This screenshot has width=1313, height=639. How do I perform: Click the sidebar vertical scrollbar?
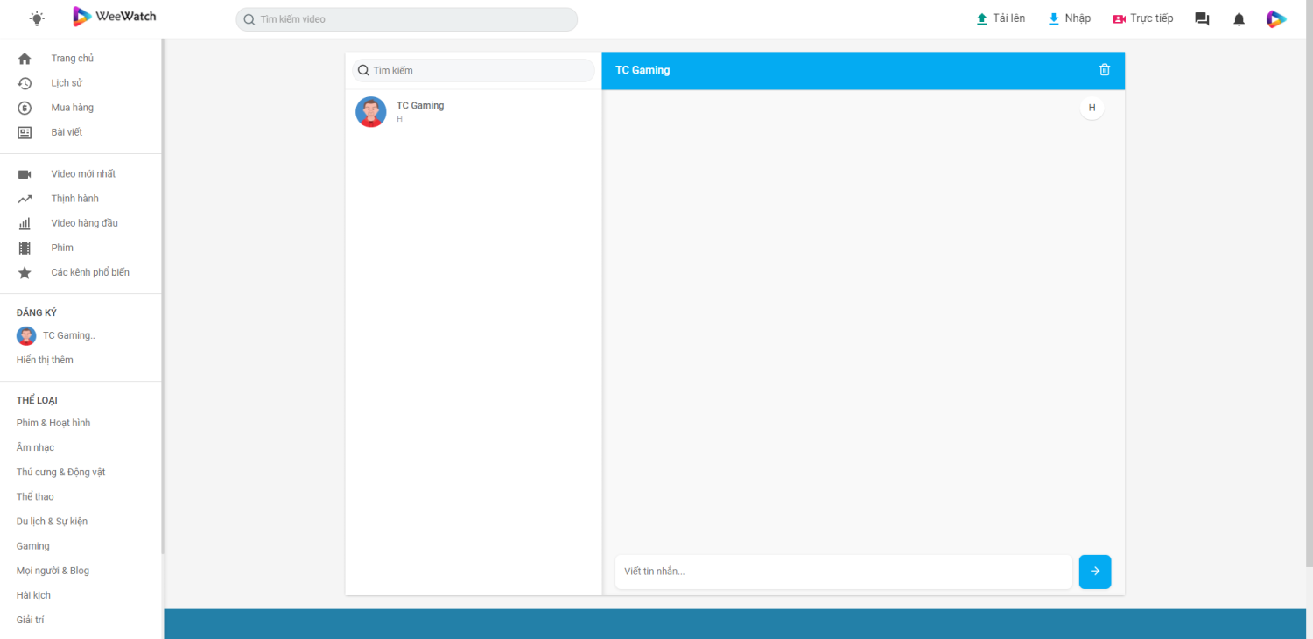coord(163,298)
